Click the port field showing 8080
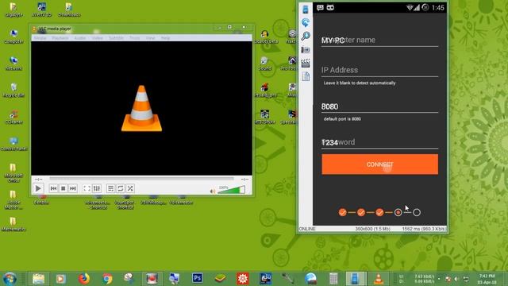The height and width of the screenshot is (286, 508). [x=379, y=106]
